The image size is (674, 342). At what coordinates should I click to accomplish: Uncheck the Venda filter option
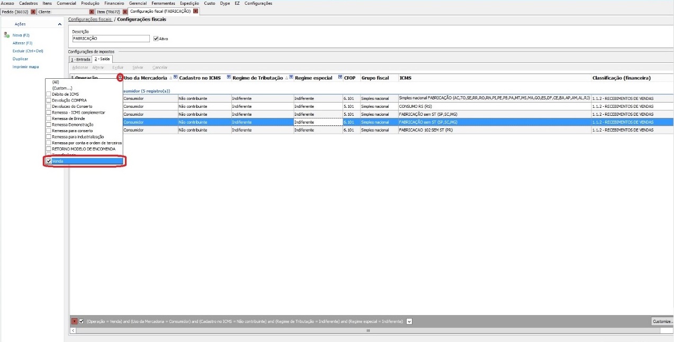49,161
